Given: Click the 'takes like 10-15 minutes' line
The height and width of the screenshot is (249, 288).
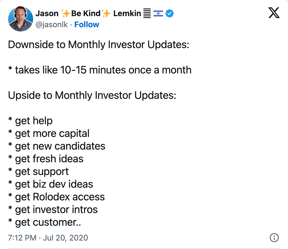Looking at the screenshot, I should [100, 70].
